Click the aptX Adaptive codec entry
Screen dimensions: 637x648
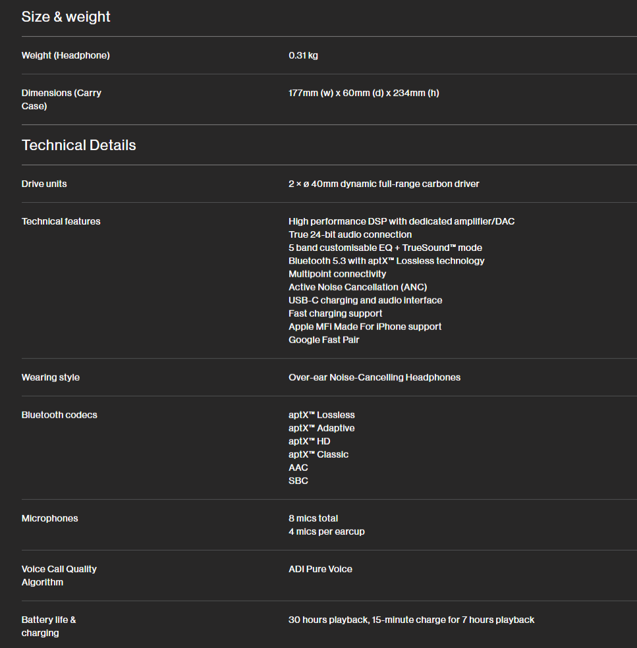[321, 428]
